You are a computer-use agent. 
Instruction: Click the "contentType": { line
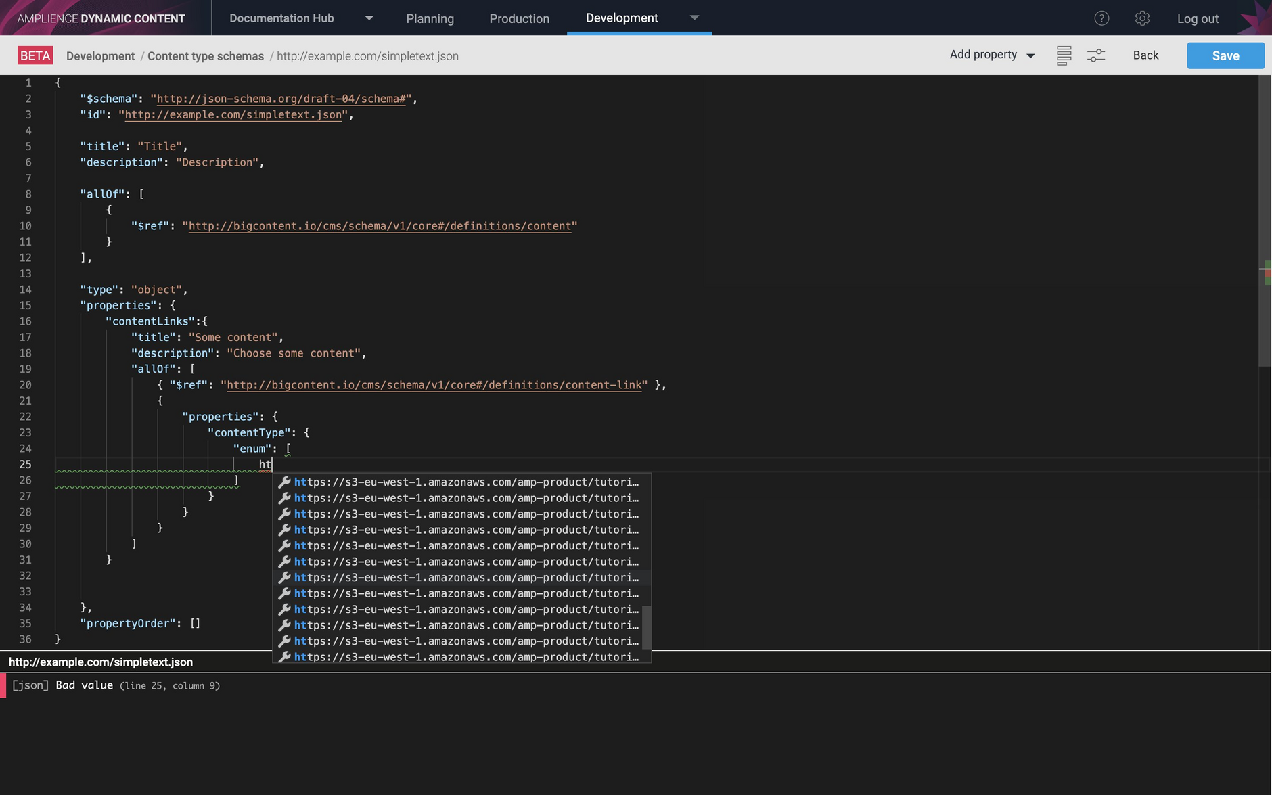tap(258, 433)
